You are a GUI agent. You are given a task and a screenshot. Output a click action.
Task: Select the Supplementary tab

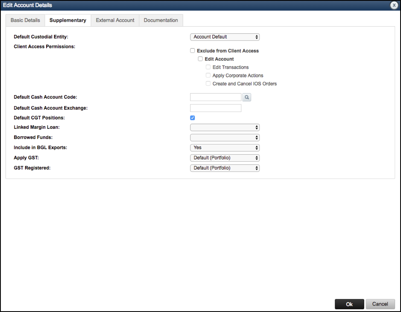pos(68,20)
